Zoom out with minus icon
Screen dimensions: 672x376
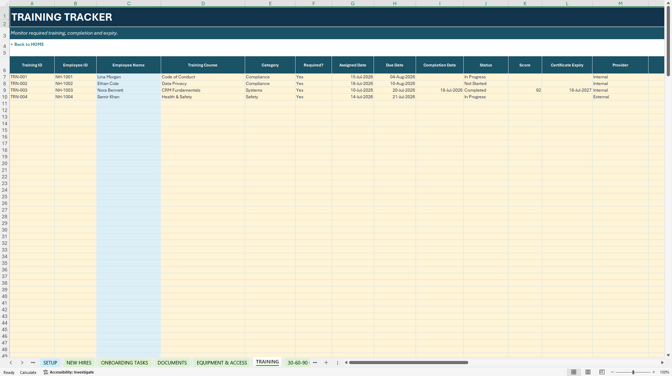point(612,372)
